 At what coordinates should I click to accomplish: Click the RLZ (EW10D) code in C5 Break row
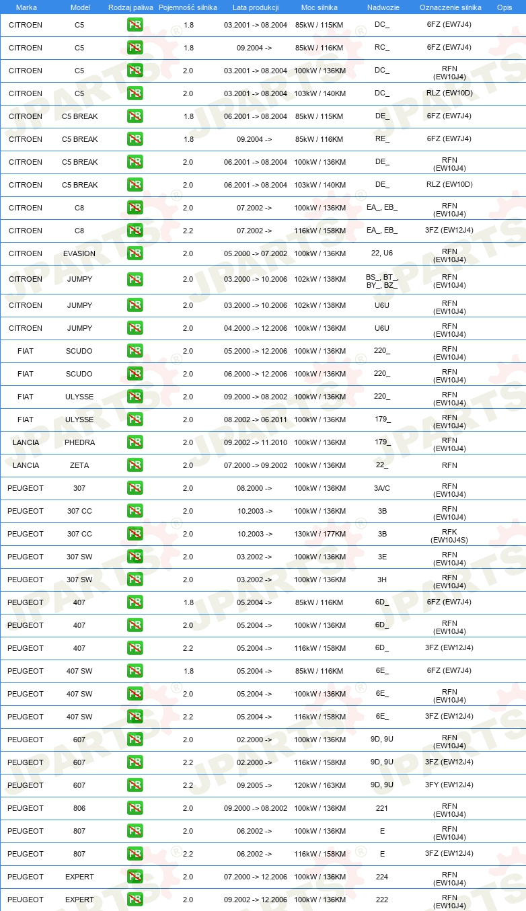click(x=450, y=184)
